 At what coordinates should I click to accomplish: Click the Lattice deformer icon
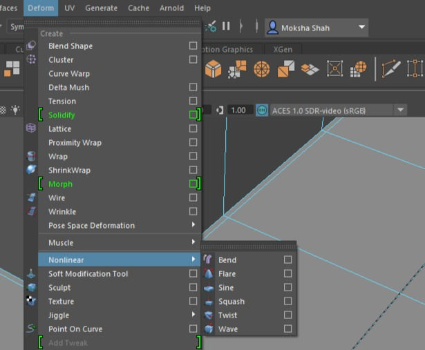[x=31, y=128]
